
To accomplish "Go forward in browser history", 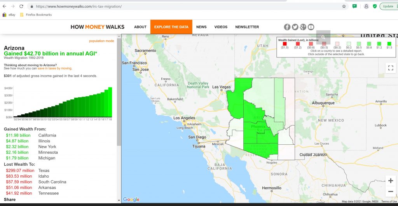I will coord(13,6).
